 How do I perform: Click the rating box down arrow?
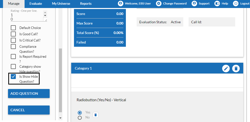click(45, 15)
